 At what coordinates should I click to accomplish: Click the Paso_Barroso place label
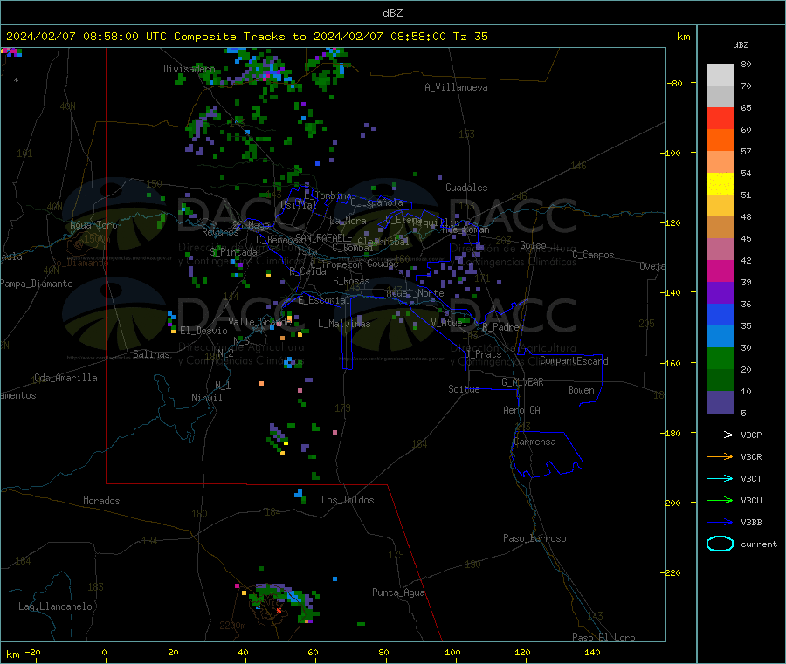pyautogui.click(x=534, y=538)
